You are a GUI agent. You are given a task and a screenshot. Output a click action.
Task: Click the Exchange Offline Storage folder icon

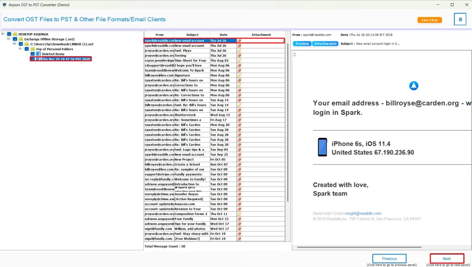(x=21, y=39)
